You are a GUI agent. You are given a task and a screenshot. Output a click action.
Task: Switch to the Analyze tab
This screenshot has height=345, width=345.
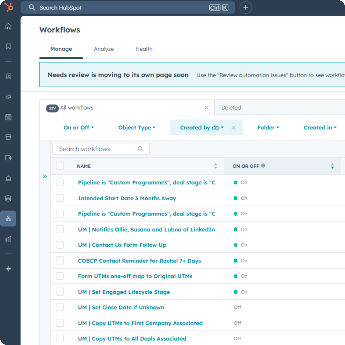coord(104,49)
